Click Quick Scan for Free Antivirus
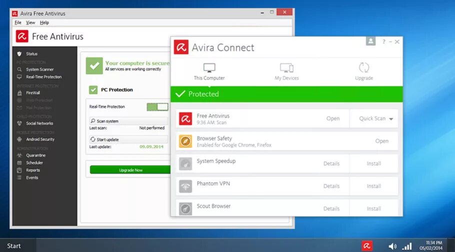This screenshot has width=455, height=252. [372, 118]
